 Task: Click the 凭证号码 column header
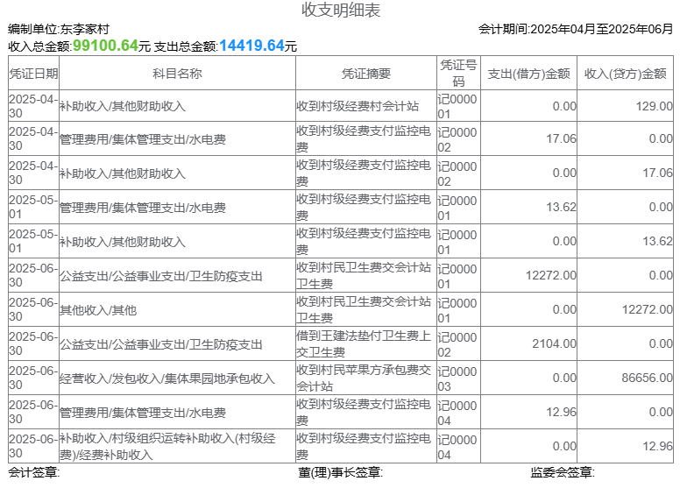click(458, 74)
